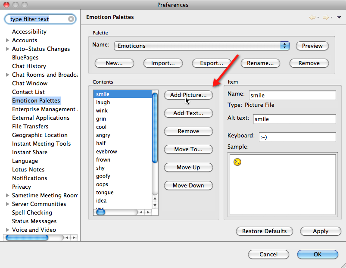
Task: Click Add Text... button
Action: pyautogui.click(x=188, y=113)
